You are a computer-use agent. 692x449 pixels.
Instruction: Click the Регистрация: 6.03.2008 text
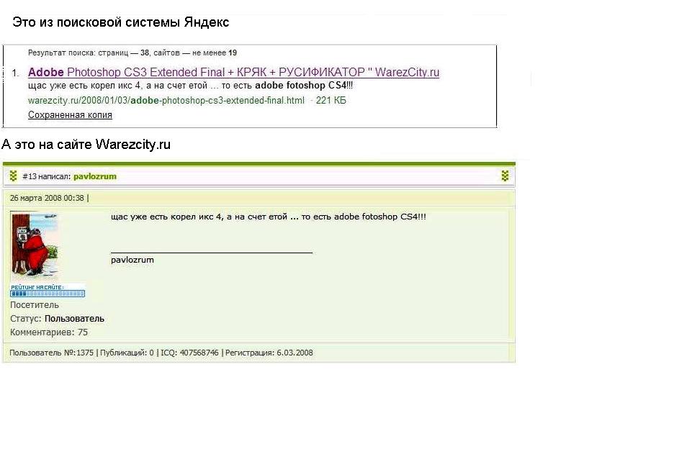[269, 353]
